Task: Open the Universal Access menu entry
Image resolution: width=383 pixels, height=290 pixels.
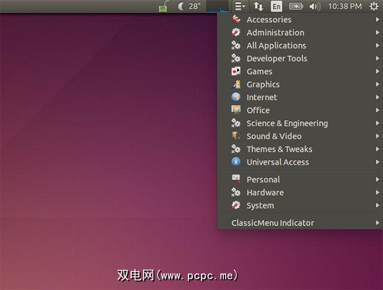Action: 300,162
